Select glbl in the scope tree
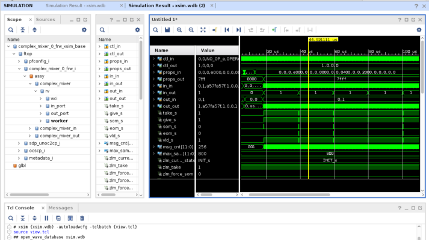This screenshot has height=240, width=429. coord(22,166)
